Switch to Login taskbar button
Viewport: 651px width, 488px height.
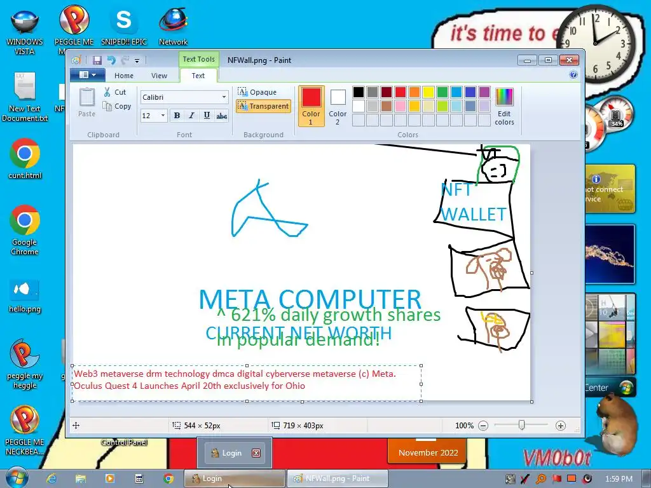tap(235, 478)
